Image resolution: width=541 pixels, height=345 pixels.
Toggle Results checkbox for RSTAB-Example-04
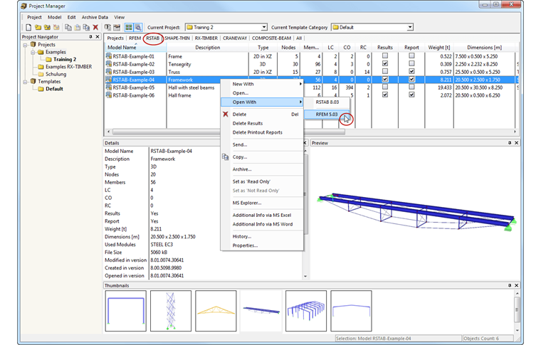point(385,79)
